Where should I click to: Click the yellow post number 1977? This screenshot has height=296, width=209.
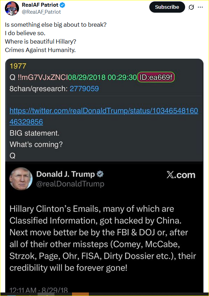tap(18, 66)
